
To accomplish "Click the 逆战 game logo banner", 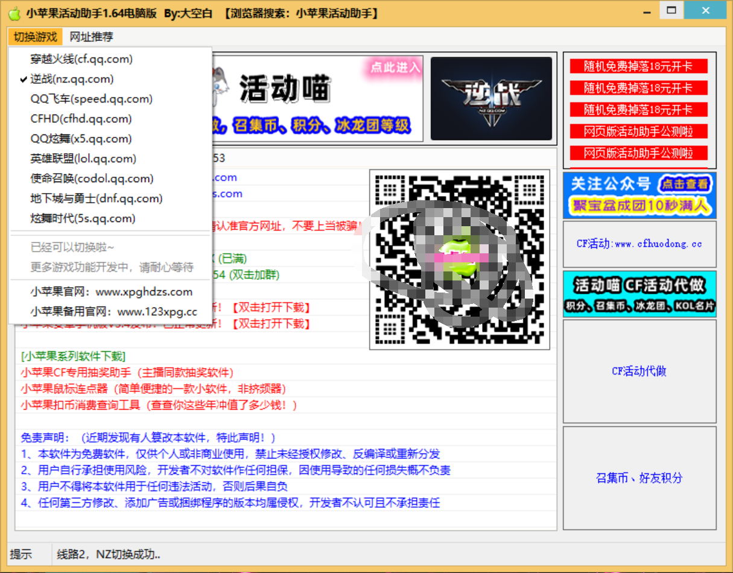I will coord(491,98).
